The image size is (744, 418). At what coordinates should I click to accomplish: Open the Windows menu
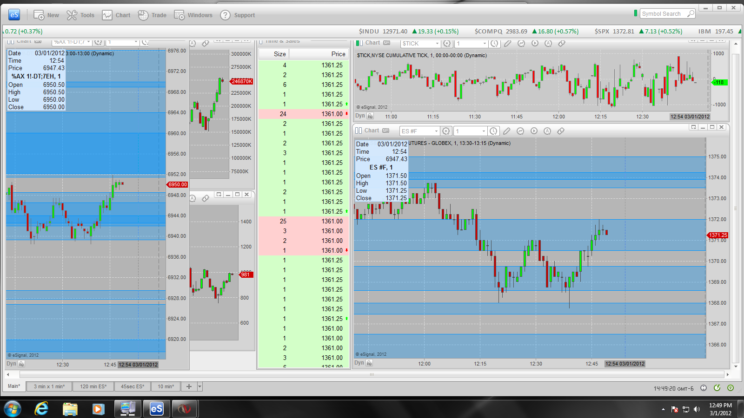click(193, 15)
